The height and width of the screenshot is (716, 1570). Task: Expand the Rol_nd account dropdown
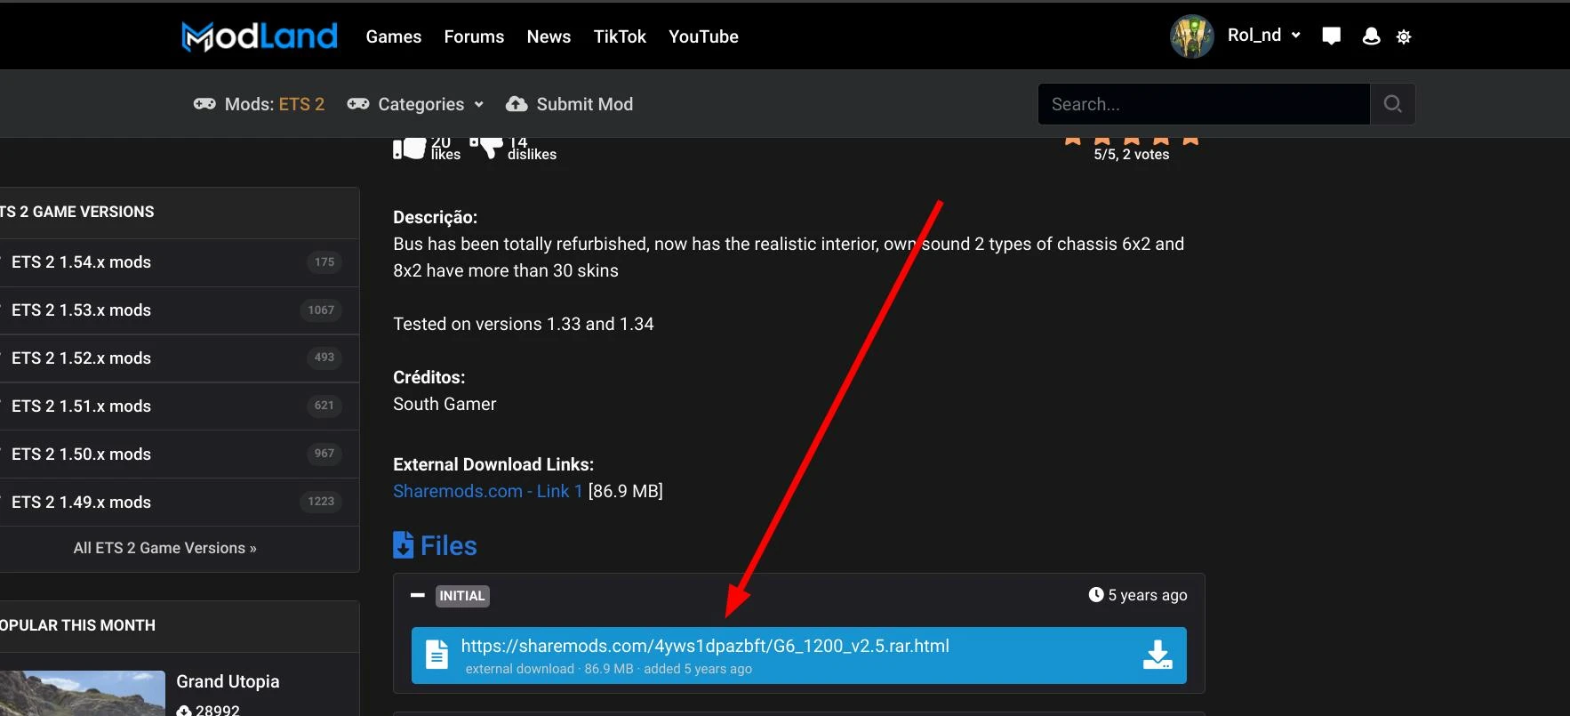1263,36
